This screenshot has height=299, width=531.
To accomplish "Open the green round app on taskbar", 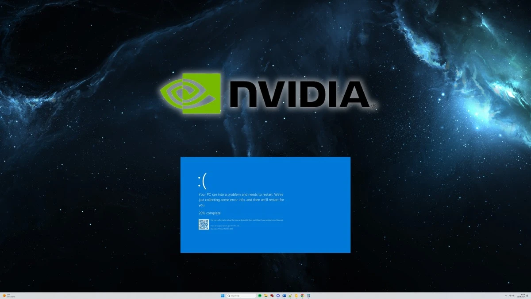I will tap(260, 295).
